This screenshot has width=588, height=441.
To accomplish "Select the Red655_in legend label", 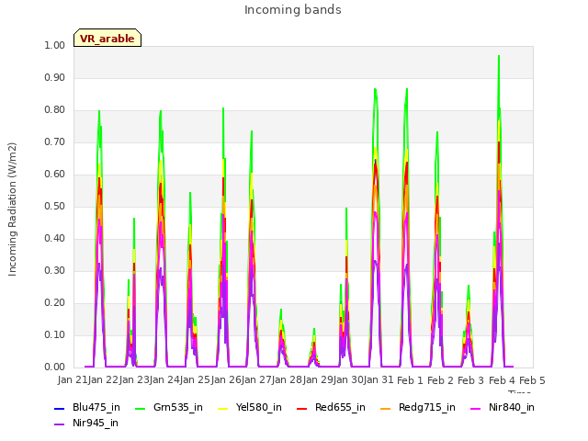I will 340,408.
